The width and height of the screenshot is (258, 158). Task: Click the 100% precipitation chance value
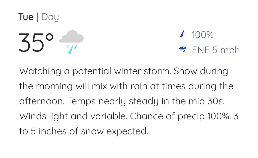point(203,35)
